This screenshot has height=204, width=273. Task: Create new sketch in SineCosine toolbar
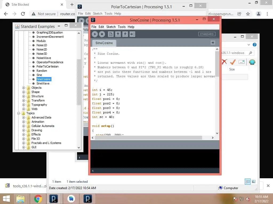tap(111, 34)
